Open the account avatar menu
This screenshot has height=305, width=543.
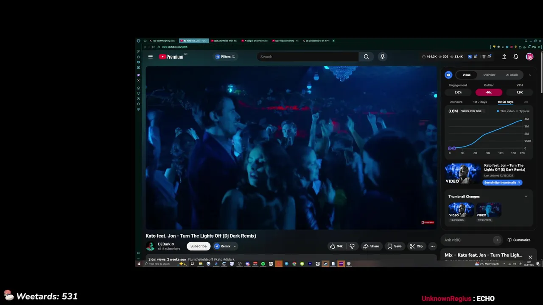(529, 57)
